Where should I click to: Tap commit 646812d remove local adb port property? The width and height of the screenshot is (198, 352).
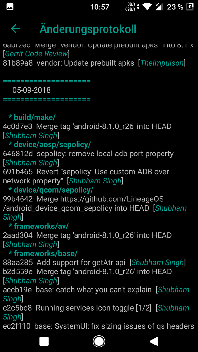[88, 158]
